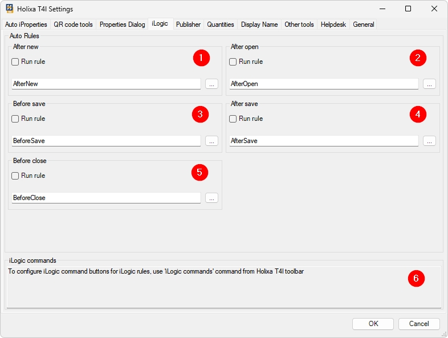Screen dimensions: 448x338
Task: Open browse button next to AfterOpen
Action: [x=429, y=84]
